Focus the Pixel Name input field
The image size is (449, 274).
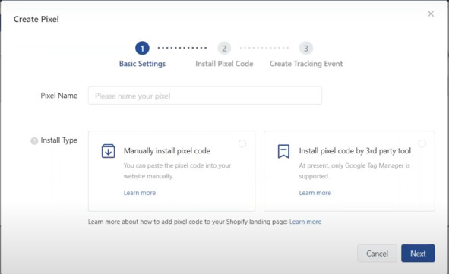(205, 95)
